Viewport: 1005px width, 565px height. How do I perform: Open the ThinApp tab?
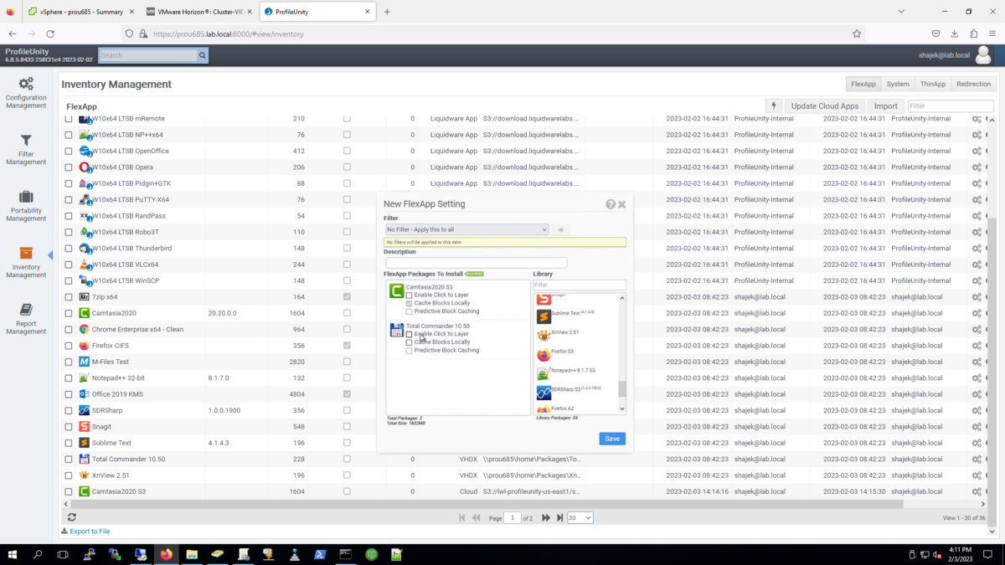(x=932, y=84)
